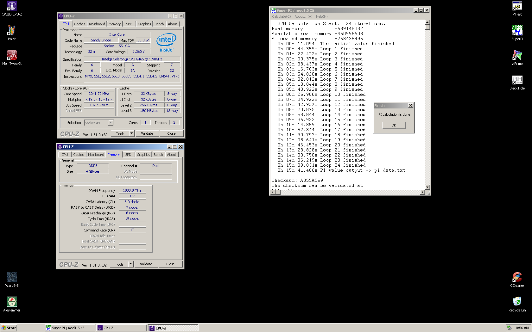
Task: Select Bench tab in upper CPU-Z window
Action: point(159,24)
